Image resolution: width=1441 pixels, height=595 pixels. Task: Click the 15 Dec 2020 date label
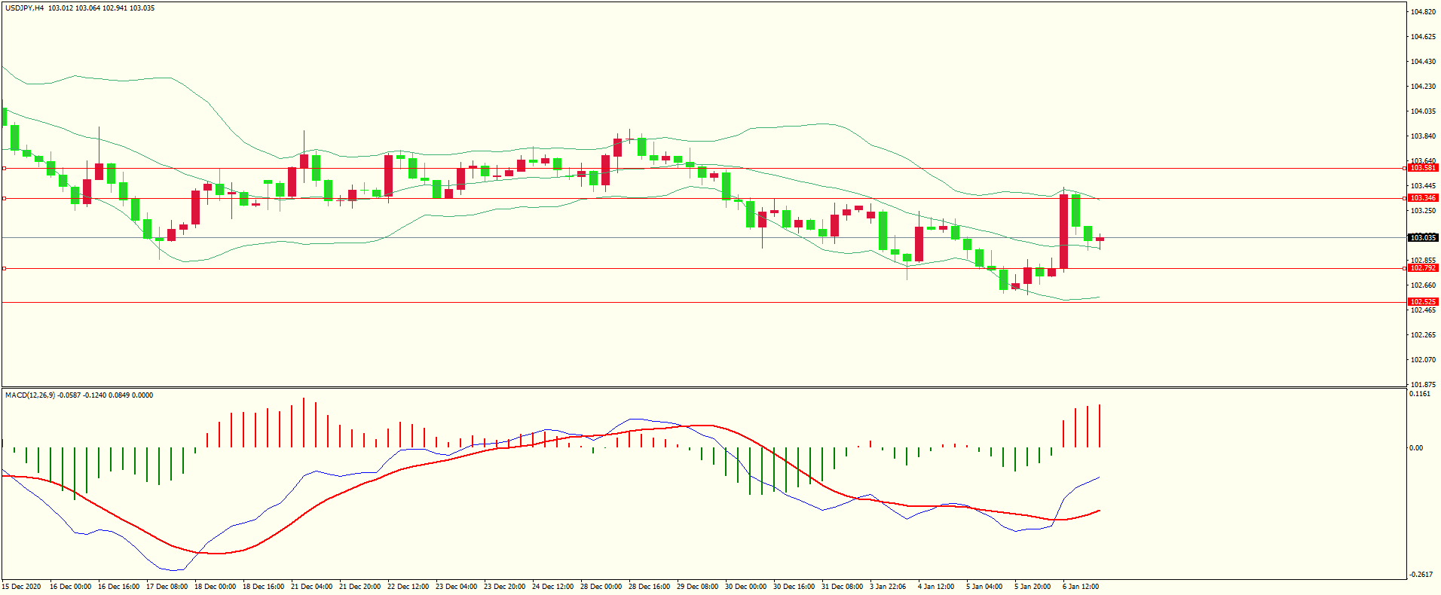click(x=22, y=587)
